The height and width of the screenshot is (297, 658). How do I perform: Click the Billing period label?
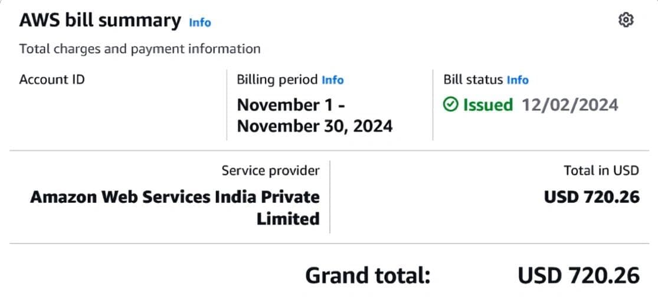pyautogui.click(x=277, y=80)
